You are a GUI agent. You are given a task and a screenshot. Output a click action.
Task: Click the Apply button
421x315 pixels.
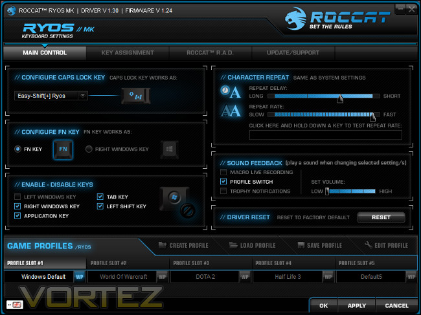(x=357, y=305)
